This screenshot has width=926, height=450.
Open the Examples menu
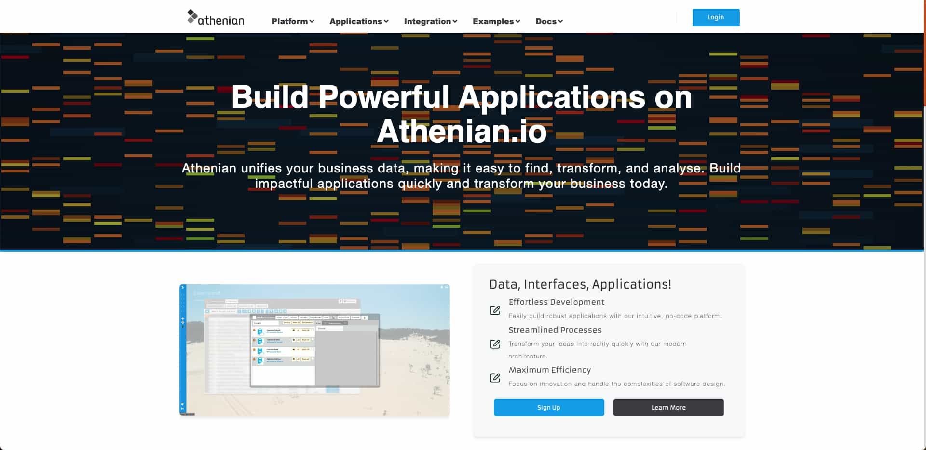pyautogui.click(x=496, y=21)
